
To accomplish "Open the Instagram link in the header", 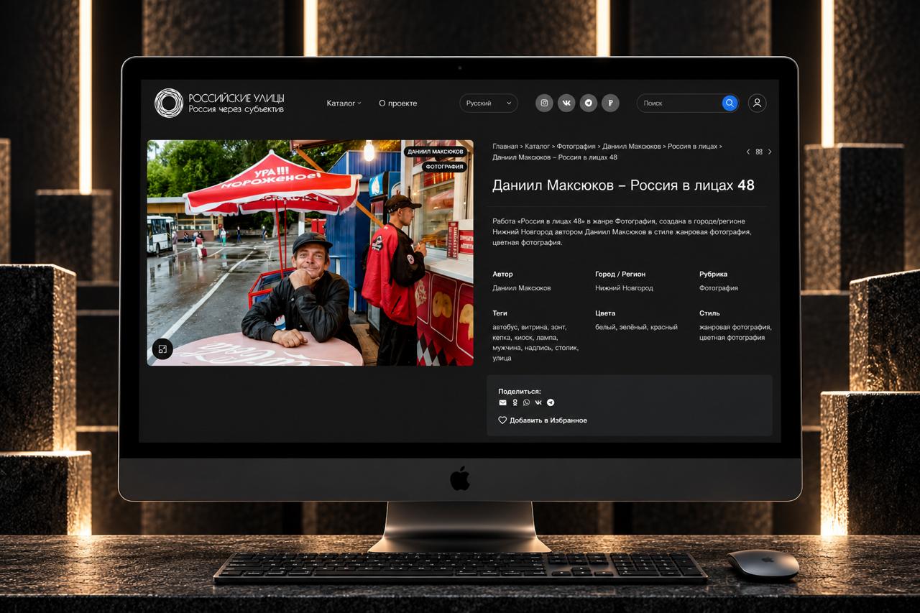I will (x=544, y=103).
